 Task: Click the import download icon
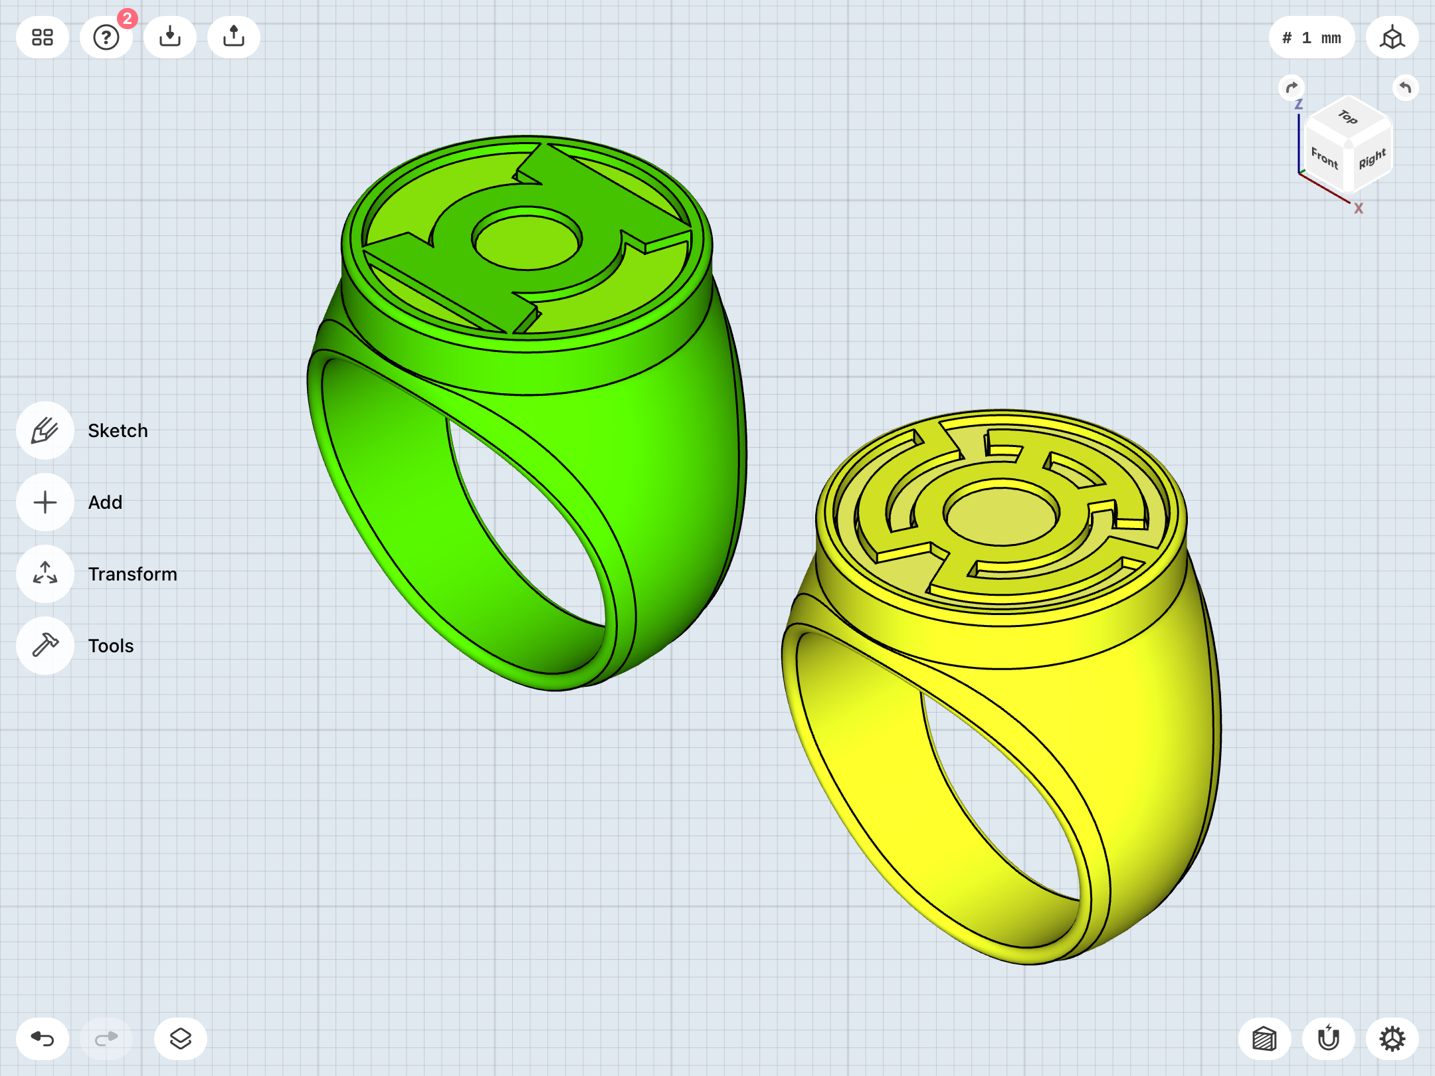point(170,37)
